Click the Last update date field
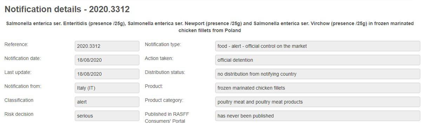Screen dimensions: 421x128 pyautogui.click(x=107, y=74)
